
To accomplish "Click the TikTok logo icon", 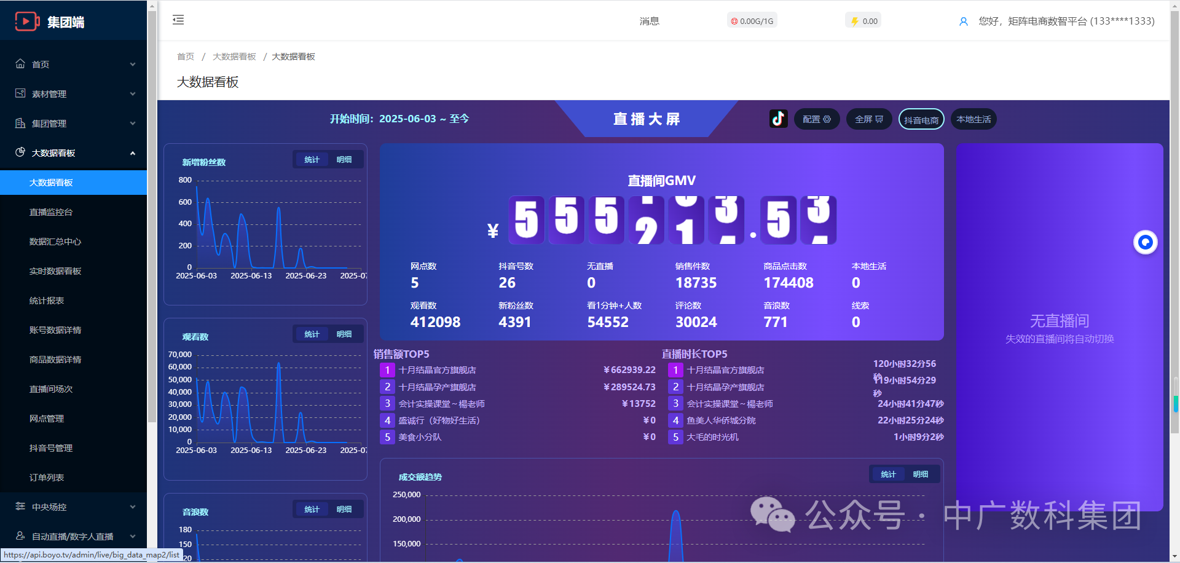I will pos(778,119).
